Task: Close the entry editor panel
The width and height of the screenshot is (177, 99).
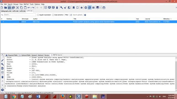Action: coord(2,54)
